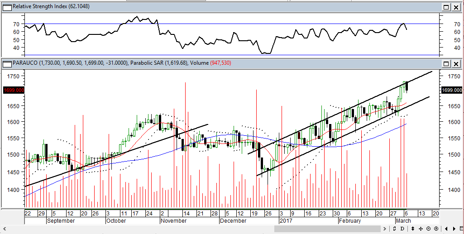Close the PARAUCO price panel
This screenshot has width=464, height=234.
456,63
